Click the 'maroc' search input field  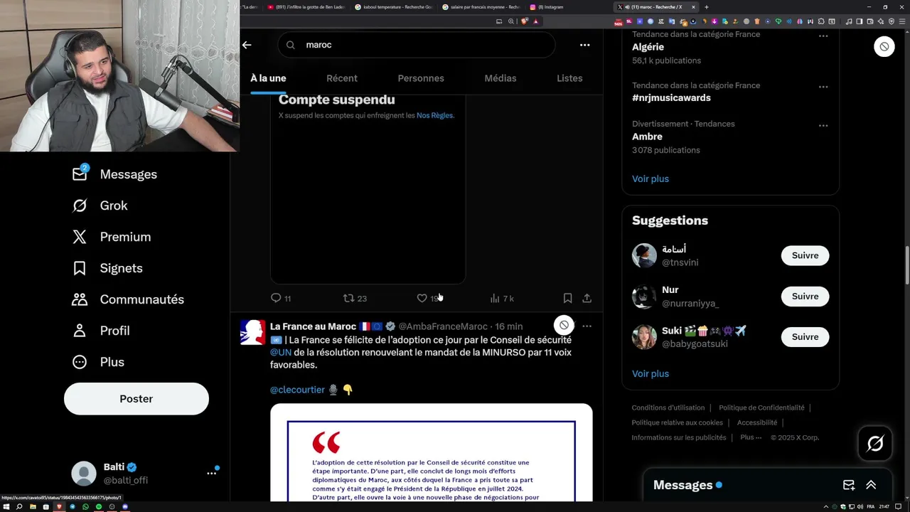416,45
